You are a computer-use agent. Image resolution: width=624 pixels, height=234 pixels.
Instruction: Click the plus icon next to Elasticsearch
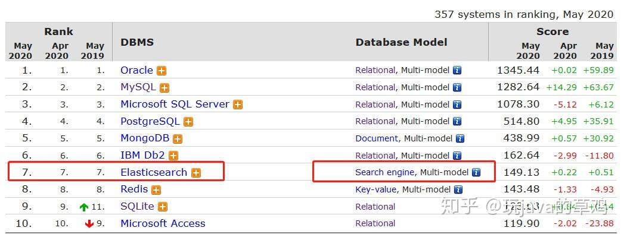pyautogui.click(x=196, y=173)
